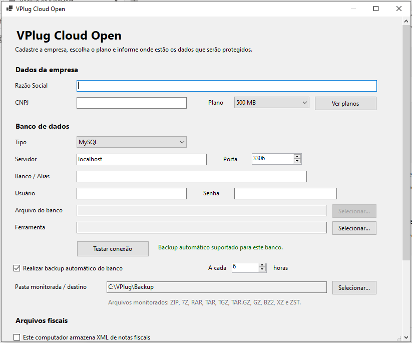Decrease the backup hours interval down arrow

262,270
